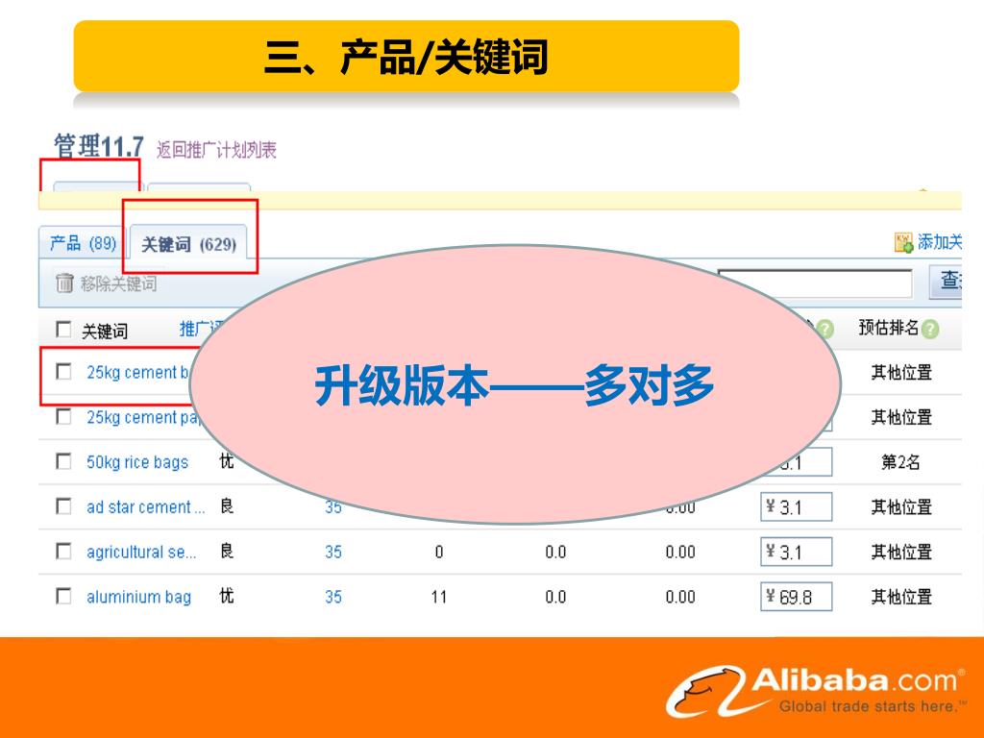984x738 pixels.
Task: Open the ad star cement ... keyword link
Action: (146, 507)
